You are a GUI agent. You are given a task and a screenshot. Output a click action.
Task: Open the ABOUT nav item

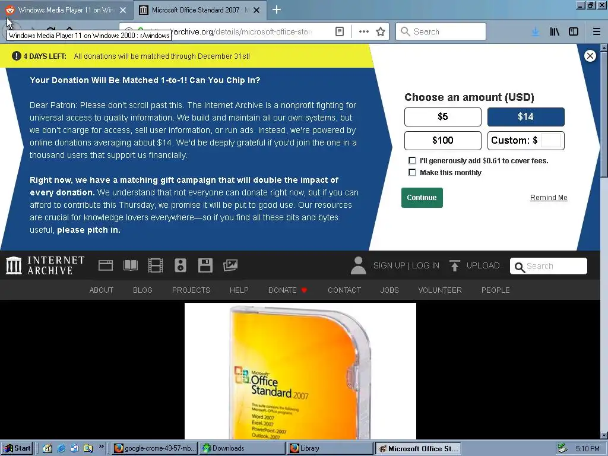101,290
